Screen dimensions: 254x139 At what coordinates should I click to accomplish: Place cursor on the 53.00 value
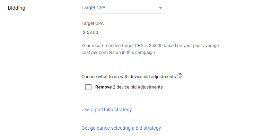click(92, 33)
